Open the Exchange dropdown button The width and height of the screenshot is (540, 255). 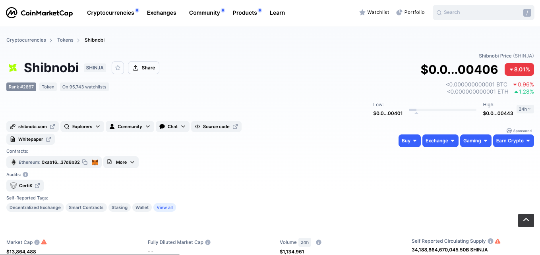[x=440, y=141]
